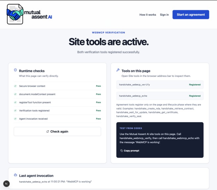Click the shield icon next to Runtime checks
The width and height of the screenshot is (217, 190).
[x=15, y=70]
